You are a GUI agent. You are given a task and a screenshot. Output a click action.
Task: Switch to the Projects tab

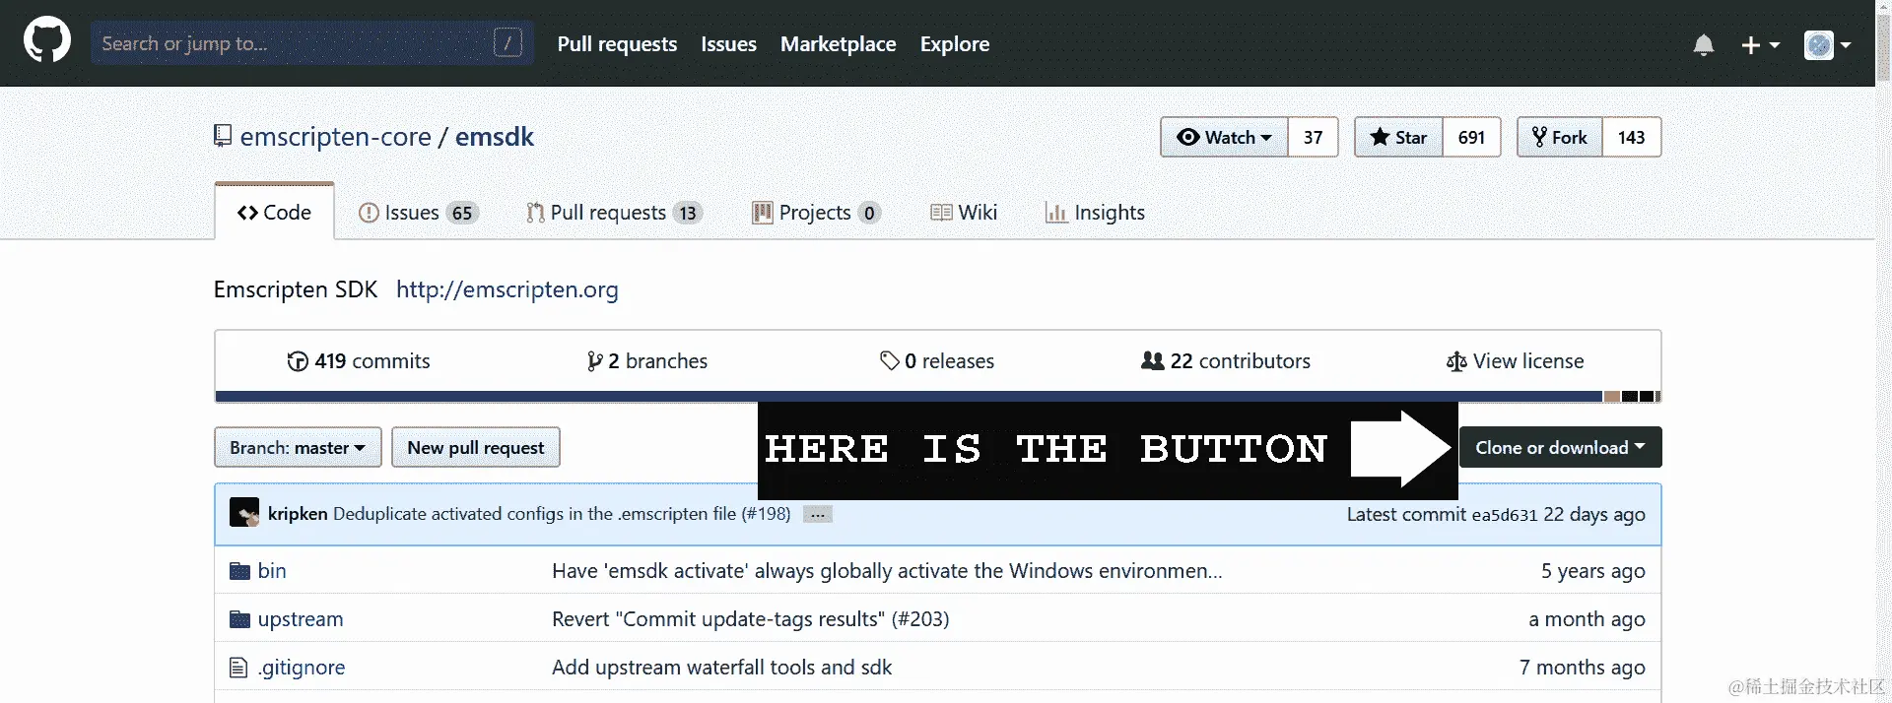click(x=816, y=213)
